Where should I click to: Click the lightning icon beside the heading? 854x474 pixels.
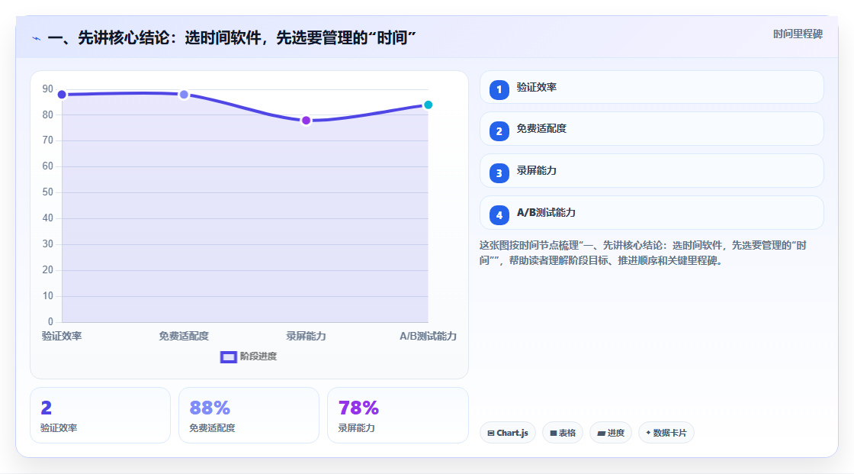point(37,39)
